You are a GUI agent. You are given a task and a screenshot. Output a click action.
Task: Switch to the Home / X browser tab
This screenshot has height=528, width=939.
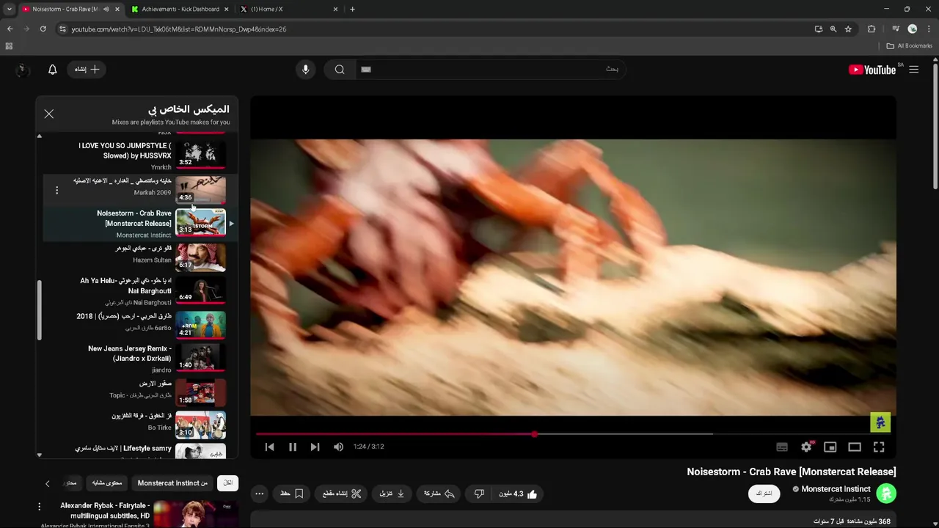pyautogui.click(x=290, y=10)
